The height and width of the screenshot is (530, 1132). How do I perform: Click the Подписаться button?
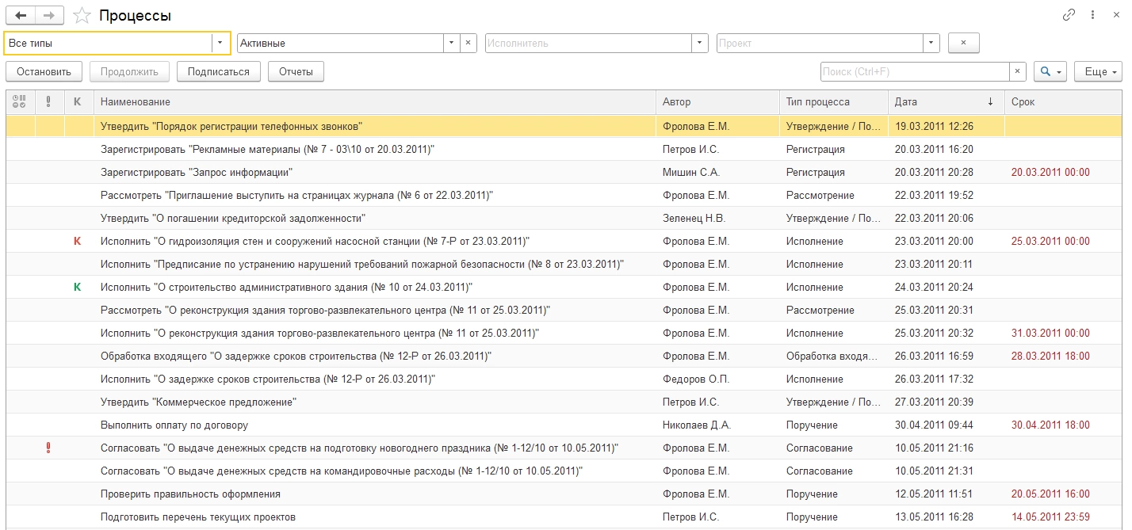pos(218,72)
